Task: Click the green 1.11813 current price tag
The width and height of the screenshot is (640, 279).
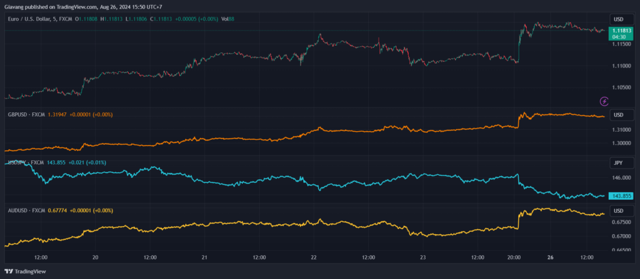Action: click(x=621, y=31)
